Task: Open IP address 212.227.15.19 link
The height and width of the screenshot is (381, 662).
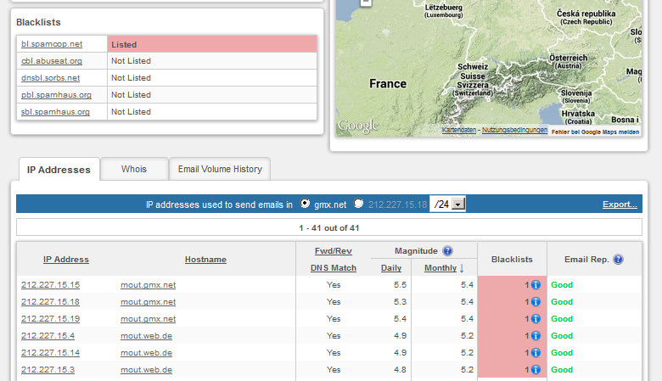Action: (50, 318)
